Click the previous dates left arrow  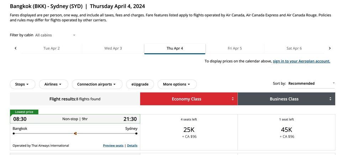coord(16,48)
